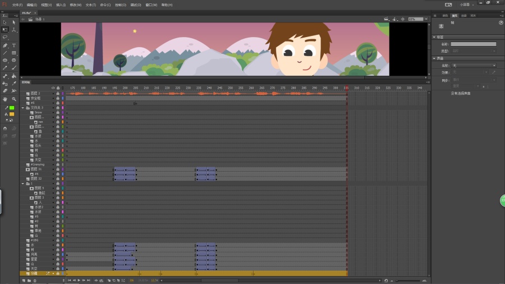Open the 控制(O) menu
Image resolution: width=505 pixels, height=284 pixels.
click(x=121, y=5)
